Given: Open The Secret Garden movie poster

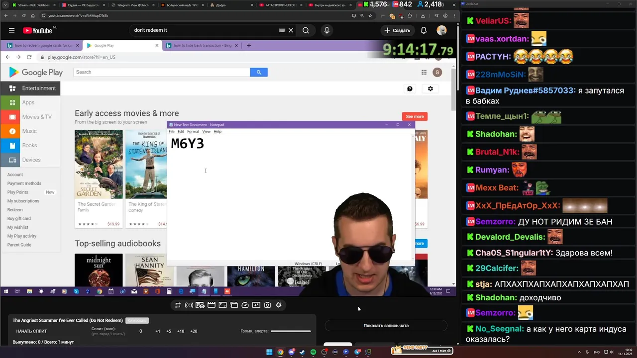Looking at the screenshot, I should [99, 165].
